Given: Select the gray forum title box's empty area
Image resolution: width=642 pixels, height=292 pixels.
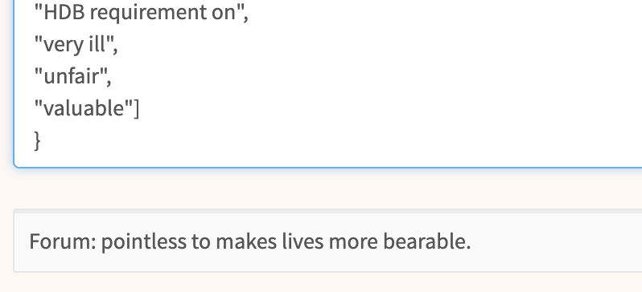Looking at the screenshot, I should [x=557, y=241].
